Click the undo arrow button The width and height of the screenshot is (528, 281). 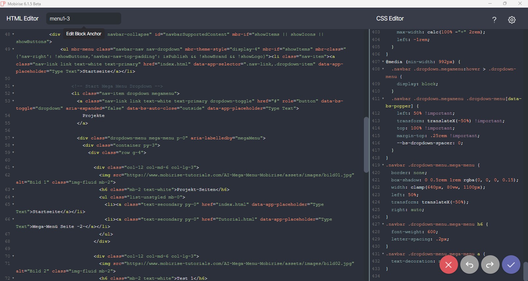pos(469,264)
